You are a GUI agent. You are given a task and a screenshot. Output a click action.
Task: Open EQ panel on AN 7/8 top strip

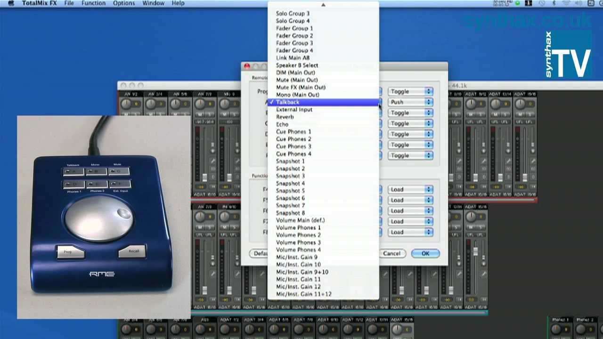pos(213,169)
